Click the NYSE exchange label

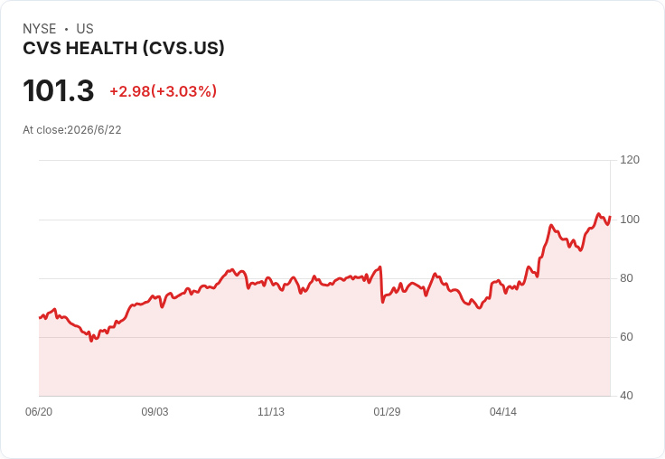tap(40, 29)
